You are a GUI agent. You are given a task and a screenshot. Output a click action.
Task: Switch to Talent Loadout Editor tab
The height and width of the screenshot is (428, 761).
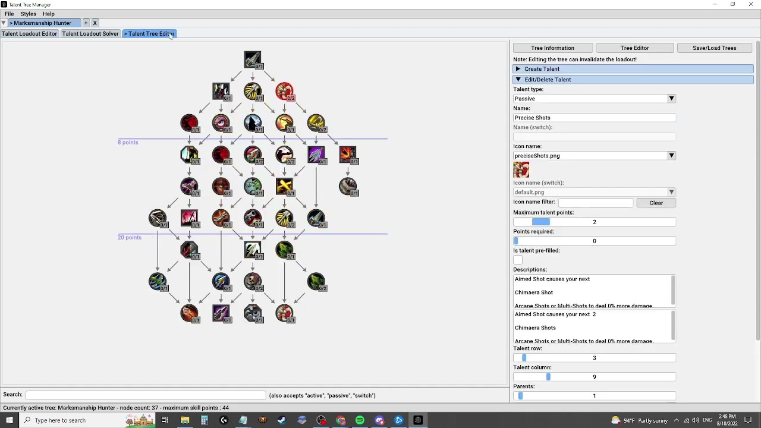pyautogui.click(x=29, y=34)
